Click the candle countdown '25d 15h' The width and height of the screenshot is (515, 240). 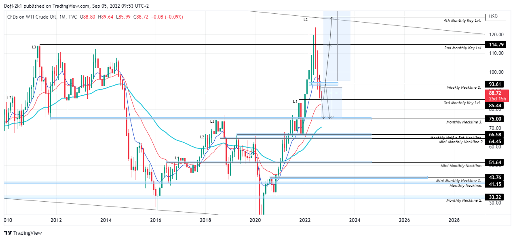click(497, 98)
